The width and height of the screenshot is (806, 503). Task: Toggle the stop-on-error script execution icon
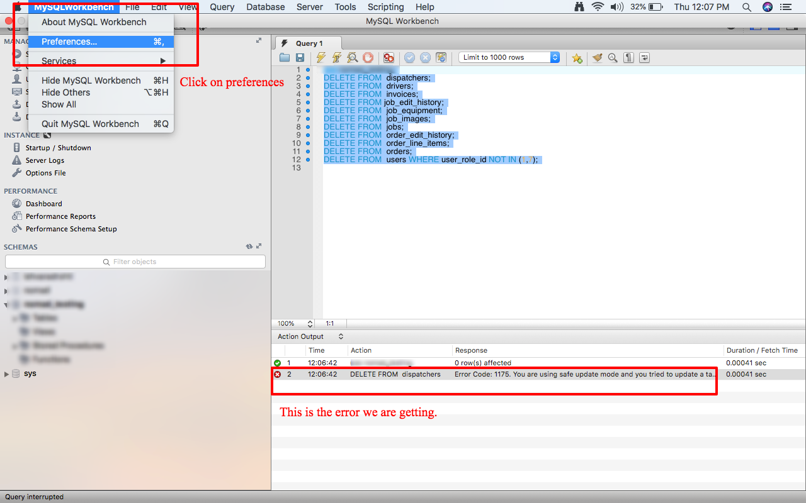click(389, 58)
